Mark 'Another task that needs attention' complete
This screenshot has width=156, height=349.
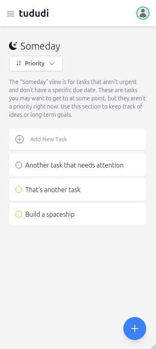pos(19,165)
